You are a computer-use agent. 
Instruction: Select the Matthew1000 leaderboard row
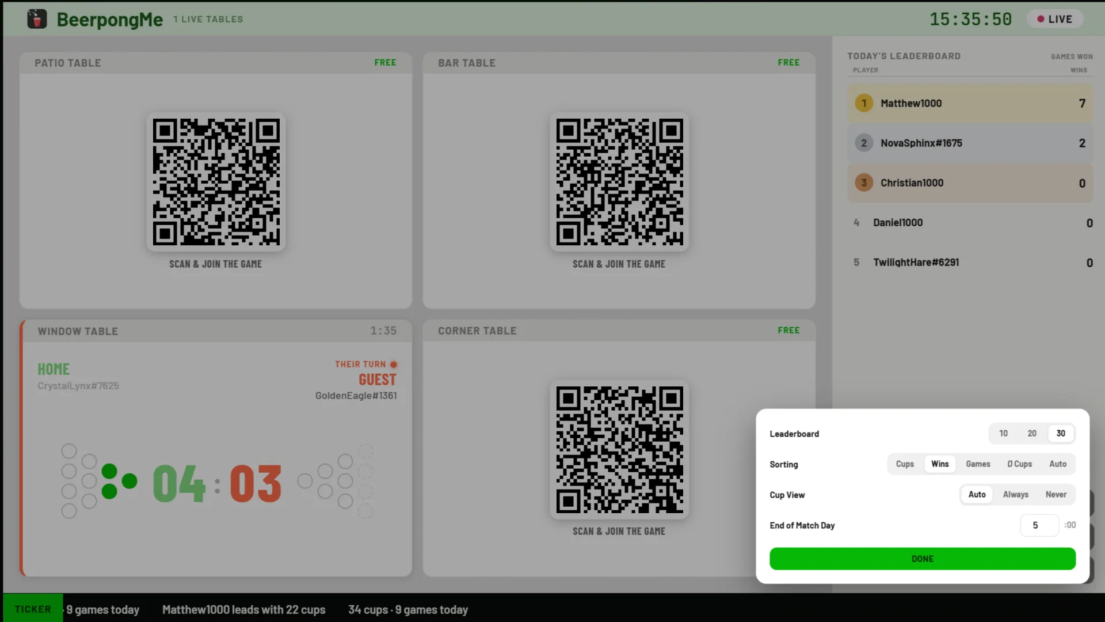coord(970,103)
